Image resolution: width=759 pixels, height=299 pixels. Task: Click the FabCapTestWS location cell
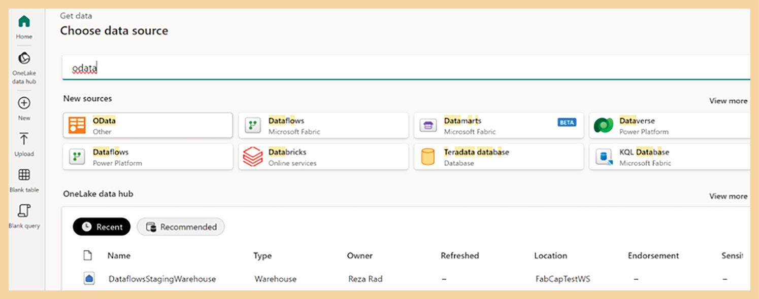click(x=563, y=279)
